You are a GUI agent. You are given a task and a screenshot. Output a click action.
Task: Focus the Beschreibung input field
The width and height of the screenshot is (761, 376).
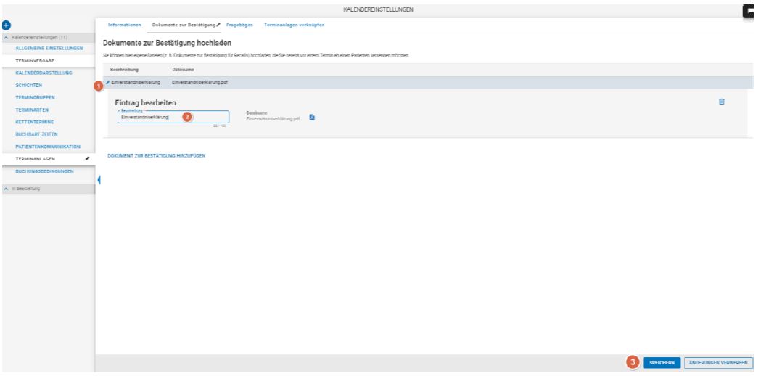[163, 117]
